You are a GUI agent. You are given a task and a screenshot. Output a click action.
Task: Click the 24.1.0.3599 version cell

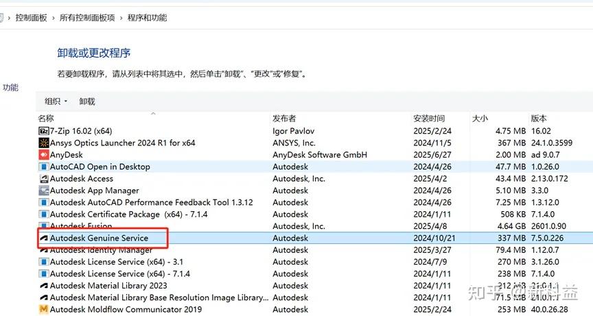tap(551, 143)
